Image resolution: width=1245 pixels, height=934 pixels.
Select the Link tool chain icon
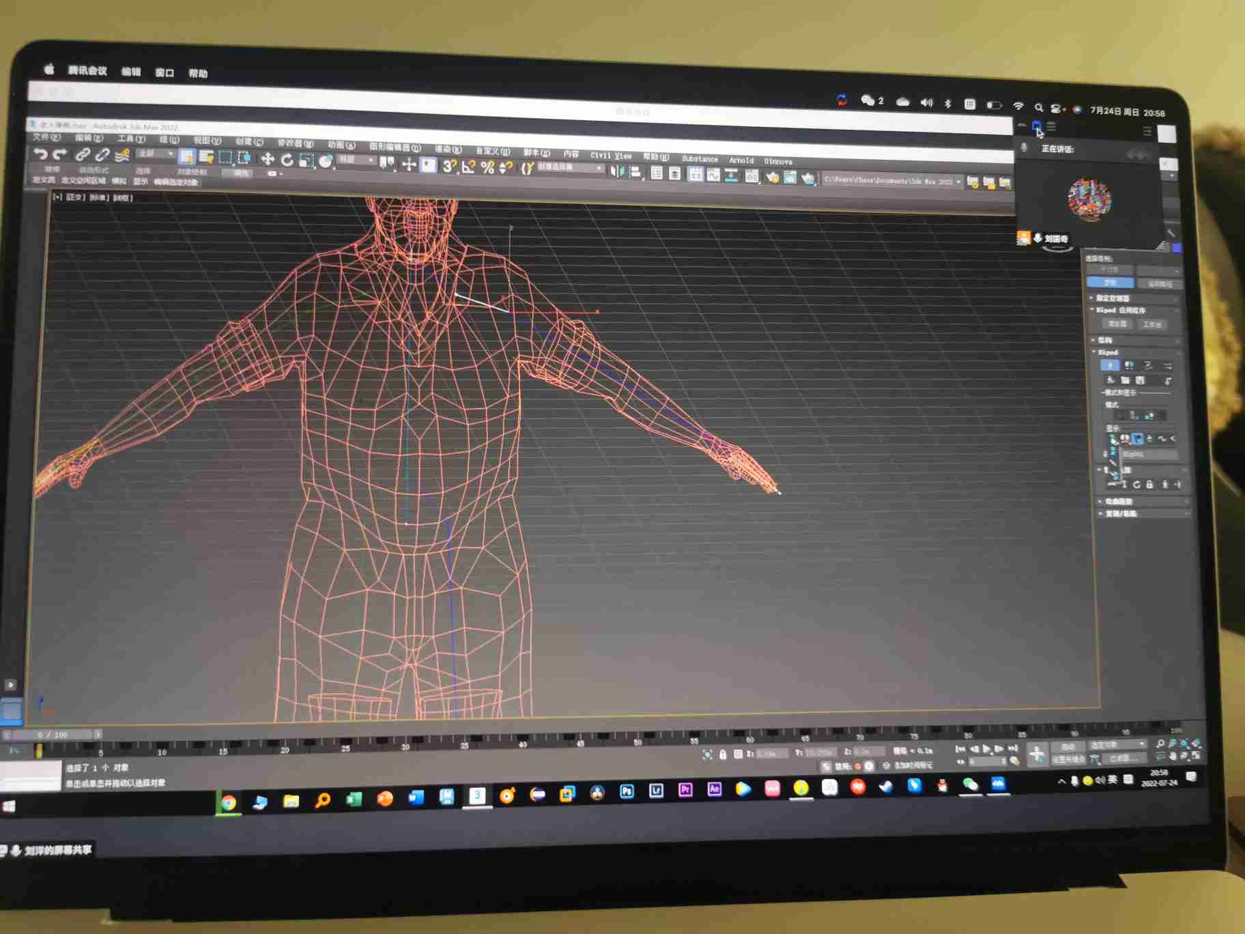coord(83,155)
